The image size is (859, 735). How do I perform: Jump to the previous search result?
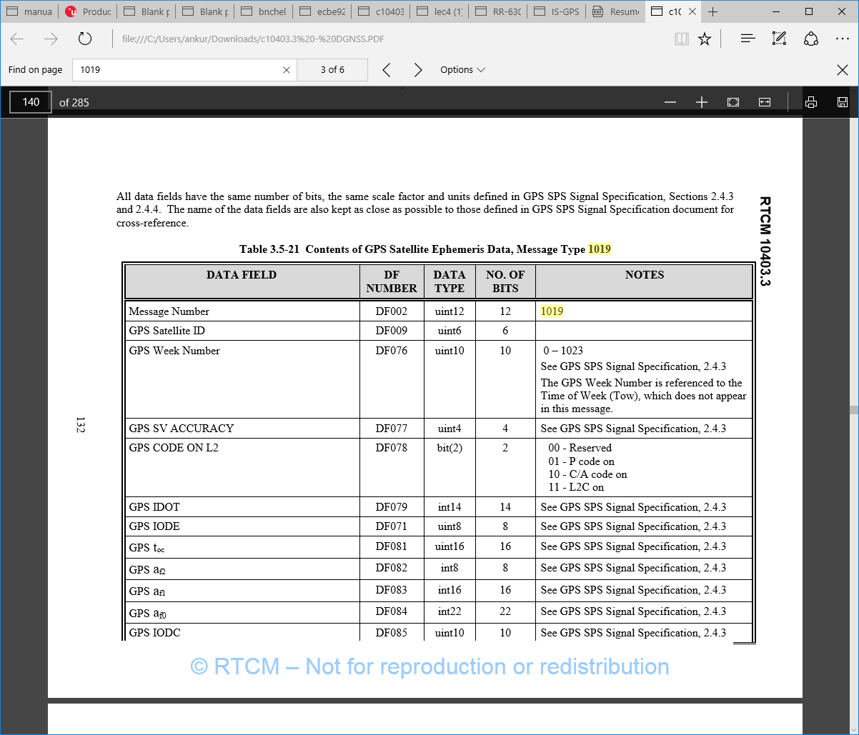[387, 70]
